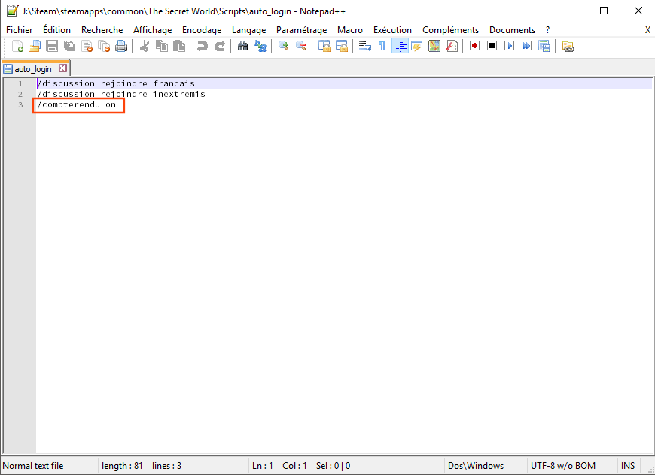The width and height of the screenshot is (655, 475).
Task: Open the user-defined language dialog icon
Action: [417, 46]
